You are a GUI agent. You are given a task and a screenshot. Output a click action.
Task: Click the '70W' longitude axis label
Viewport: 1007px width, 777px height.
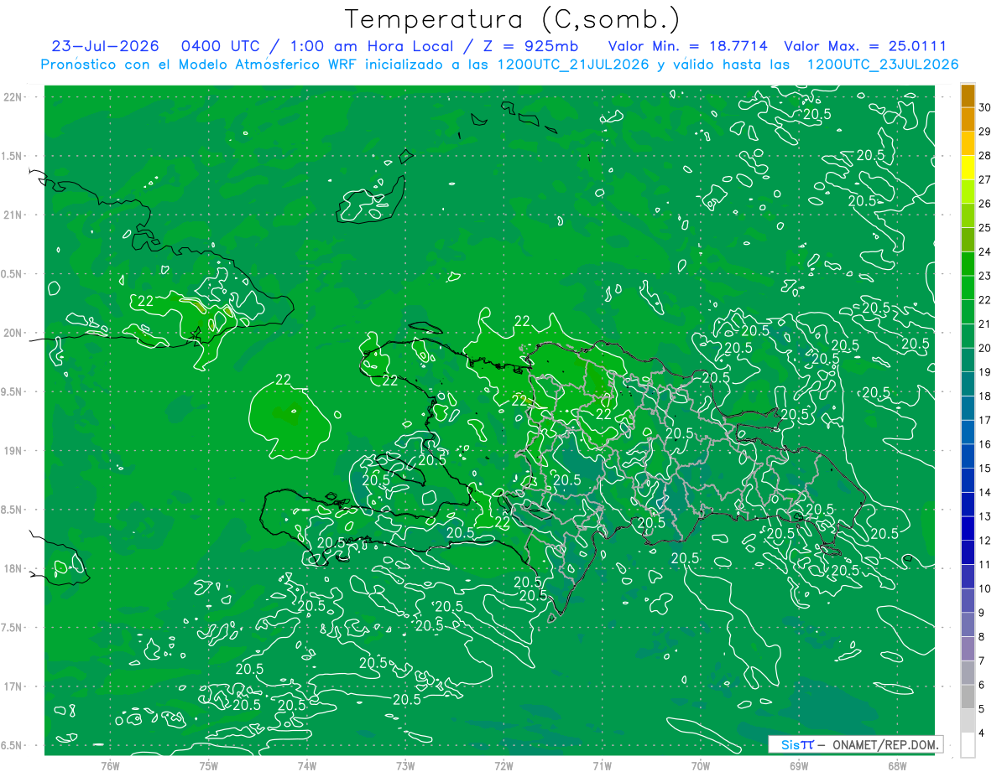tap(701, 766)
